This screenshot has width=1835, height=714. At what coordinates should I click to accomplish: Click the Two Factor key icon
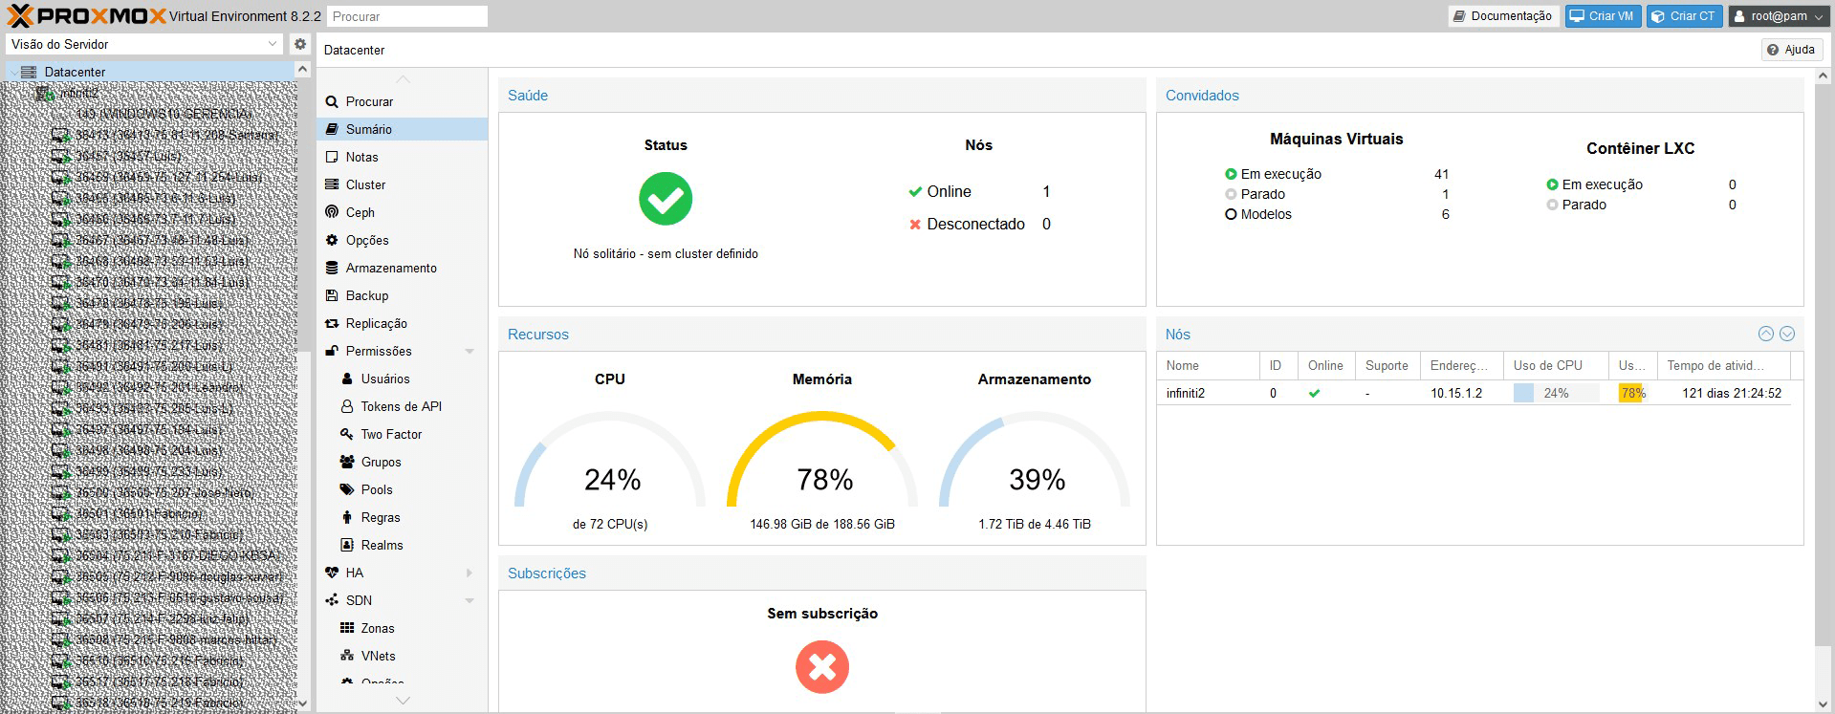tap(347, 434)
